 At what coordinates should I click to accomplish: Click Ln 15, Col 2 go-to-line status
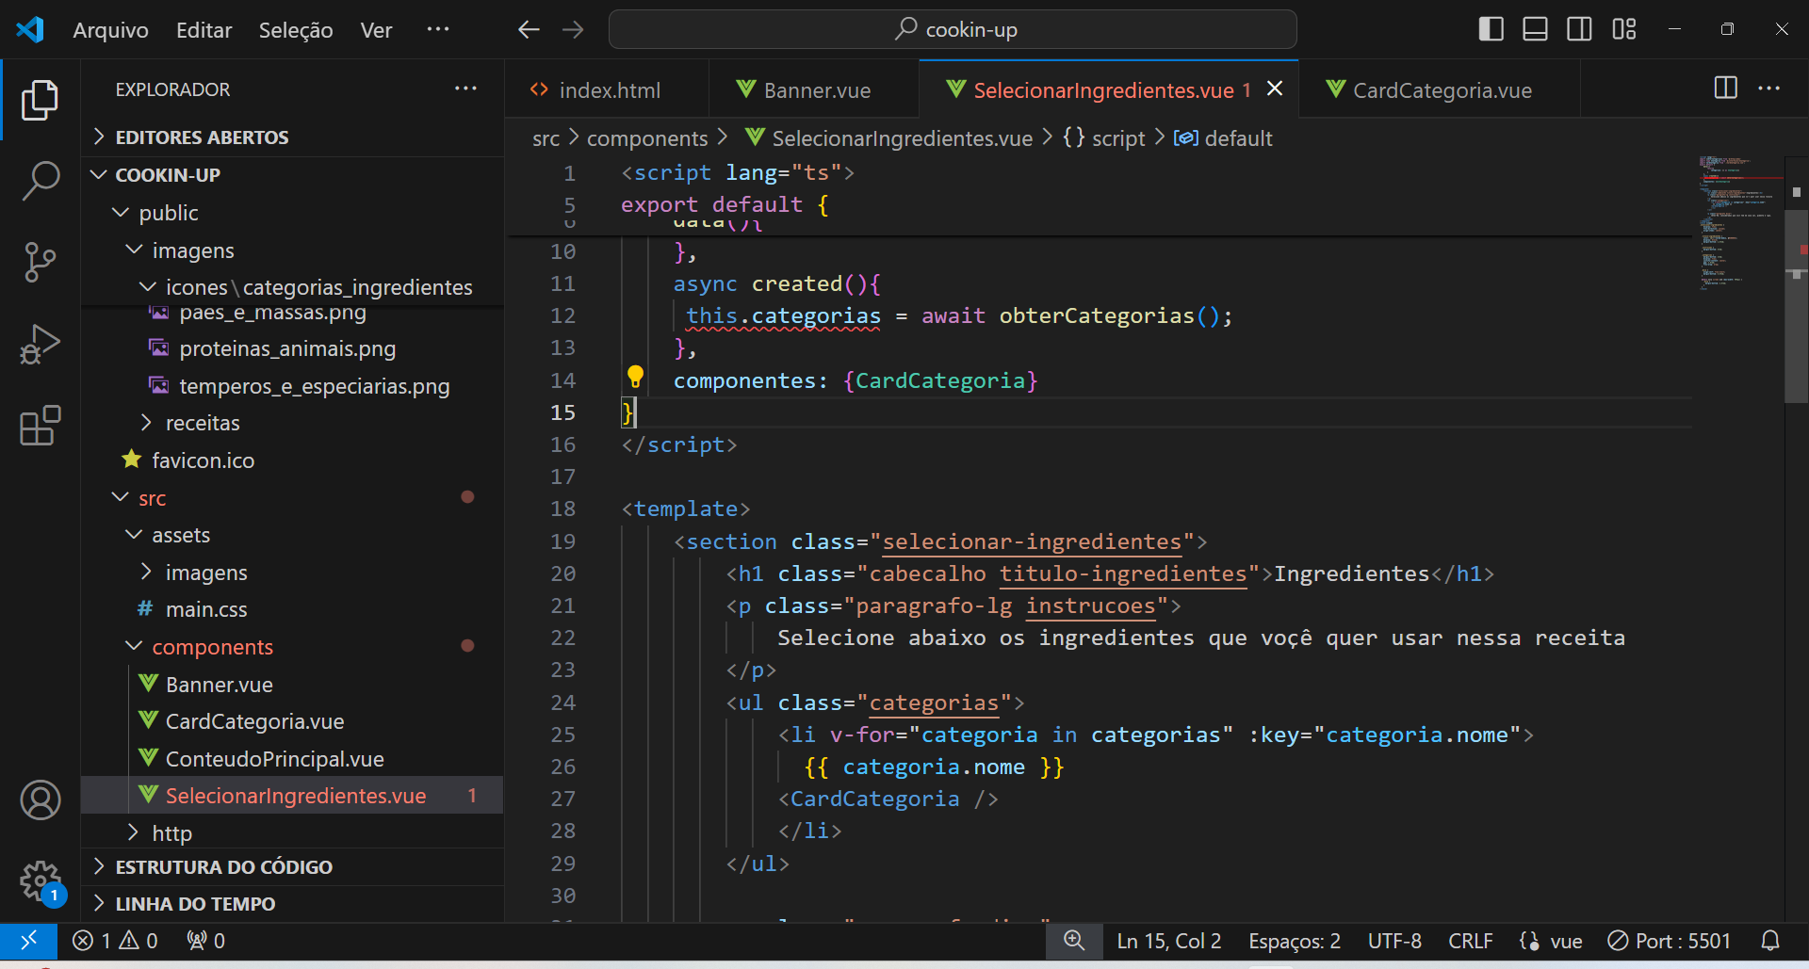coord(1168,941)
